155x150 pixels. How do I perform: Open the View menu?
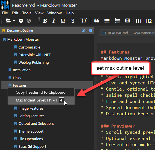coord(39,13)
